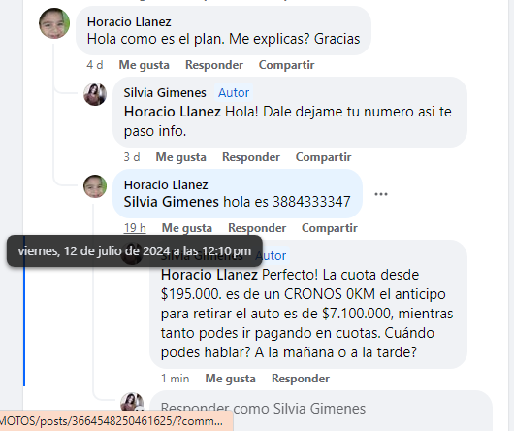Click Responder under the CRONOS 0KM reply

tap(301, 379)
